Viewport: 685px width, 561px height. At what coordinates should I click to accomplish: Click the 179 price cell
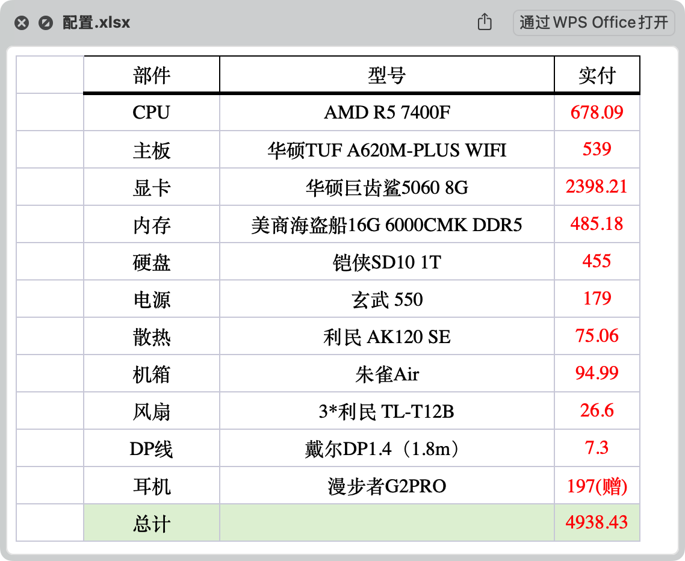(x=597, y=299)
